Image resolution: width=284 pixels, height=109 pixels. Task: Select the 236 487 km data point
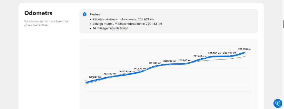pos(229,56)
